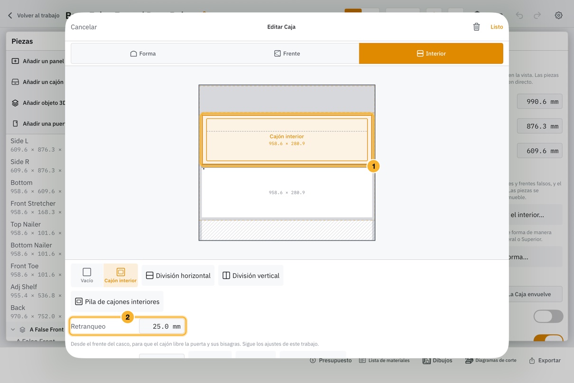Click the 990.6 mm dimension field
The height and width of the screenshot is (383, 574).
pyautogui.click(x=540, y=101)
